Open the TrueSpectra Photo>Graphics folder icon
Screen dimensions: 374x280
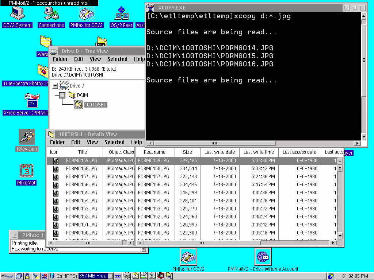43,71
